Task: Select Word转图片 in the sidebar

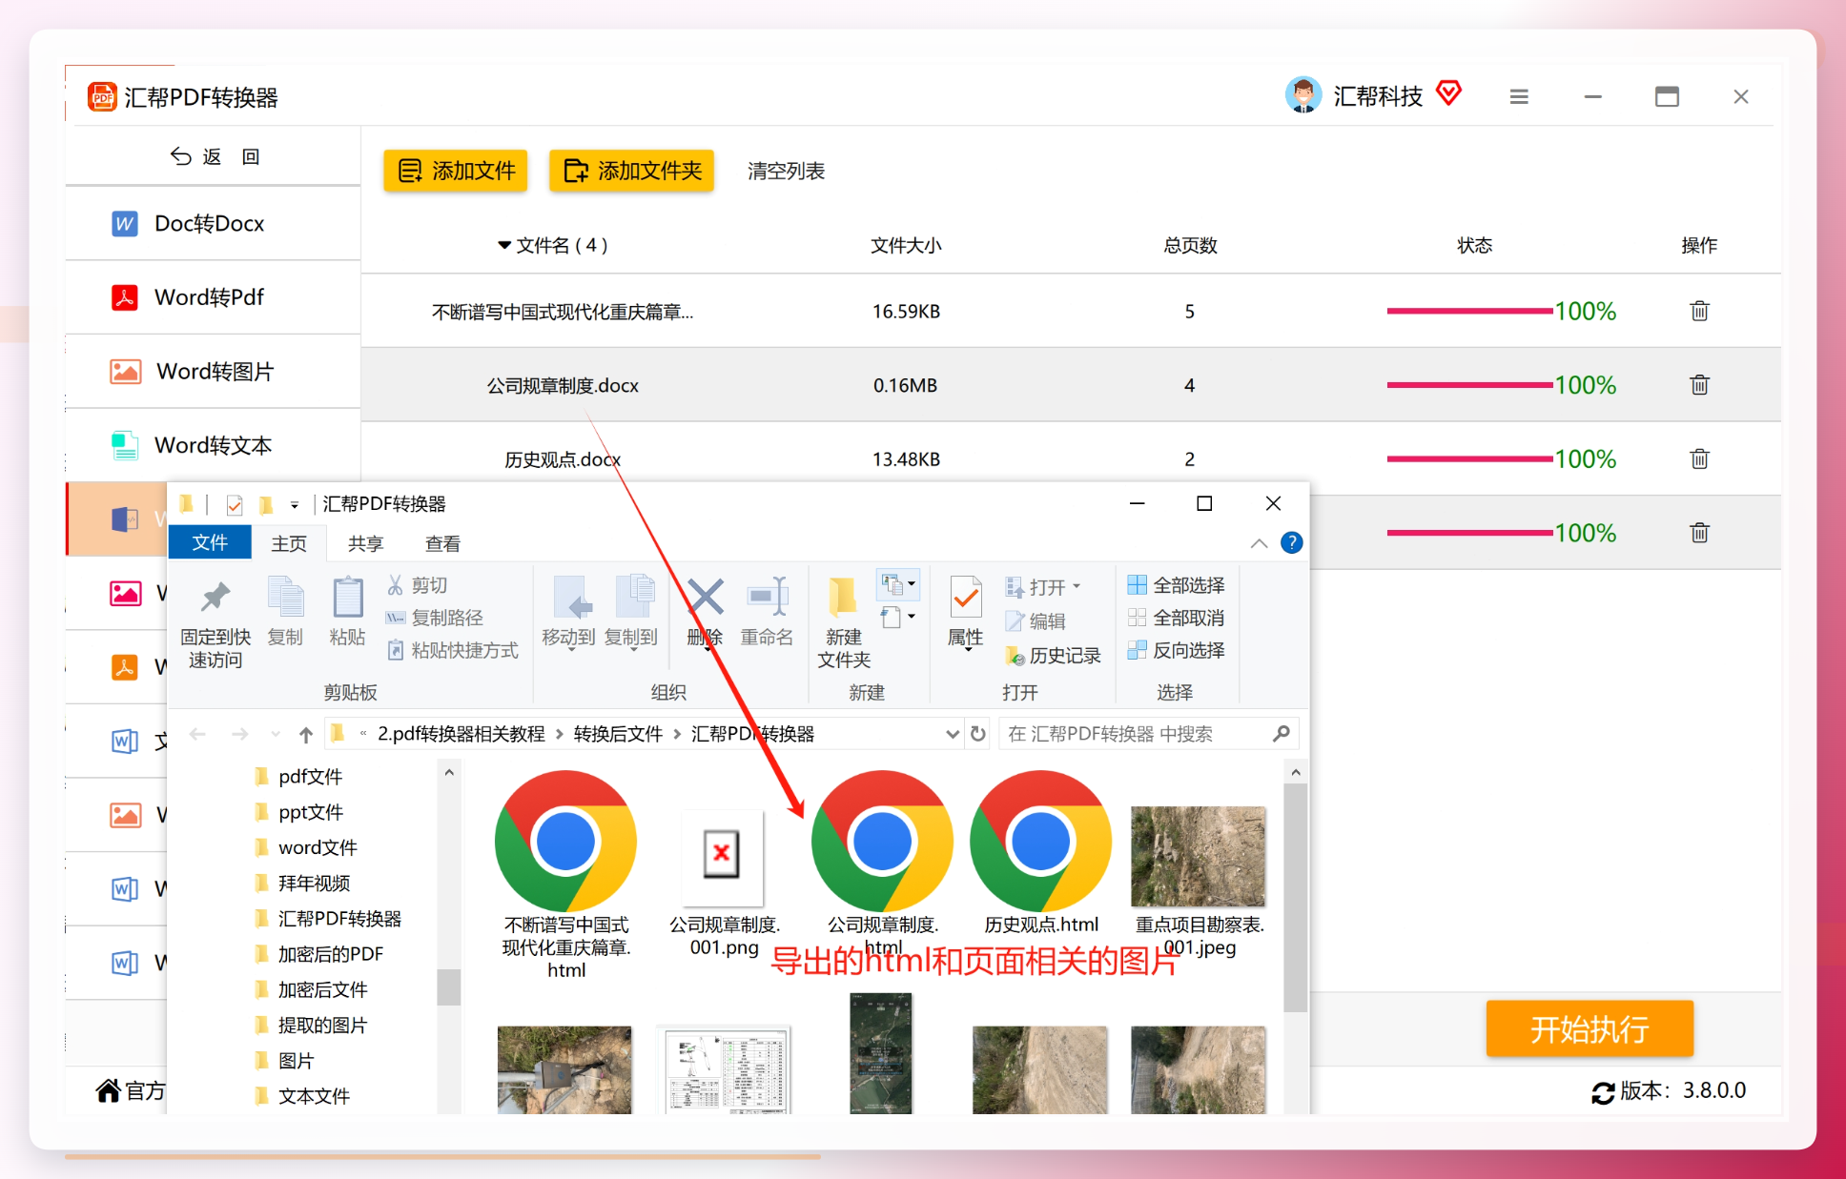Action: [213, 372]
